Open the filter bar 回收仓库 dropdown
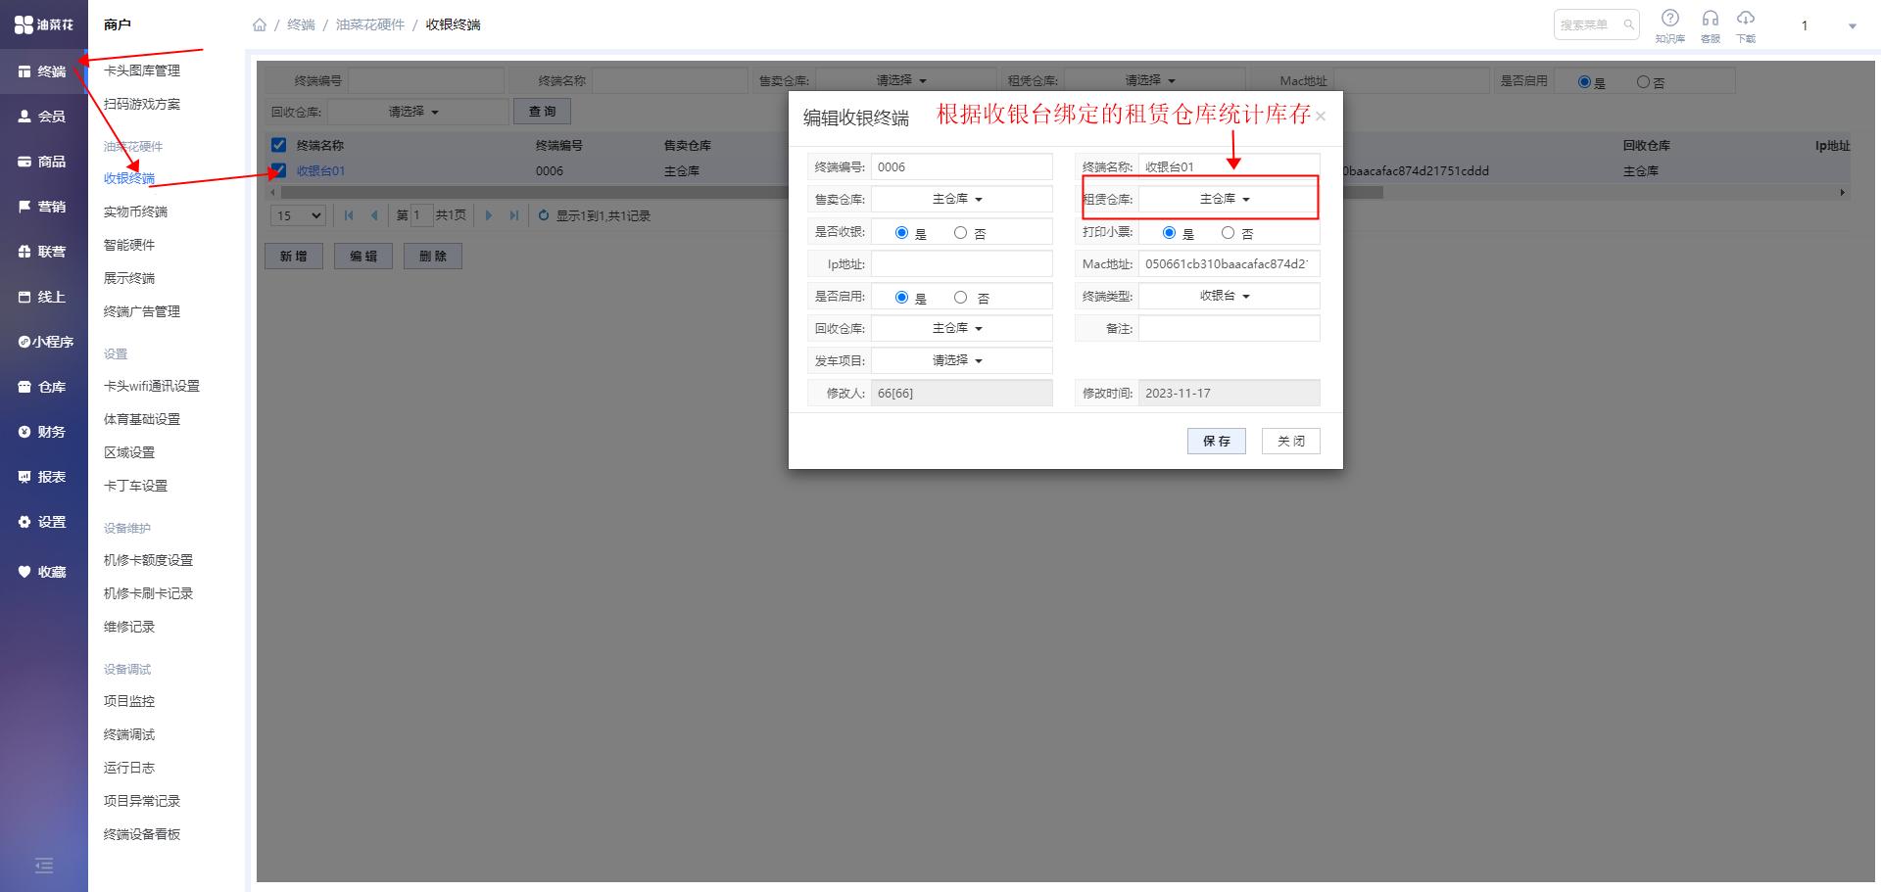This screenshot has width=1881, height=892. coord(416,112)
